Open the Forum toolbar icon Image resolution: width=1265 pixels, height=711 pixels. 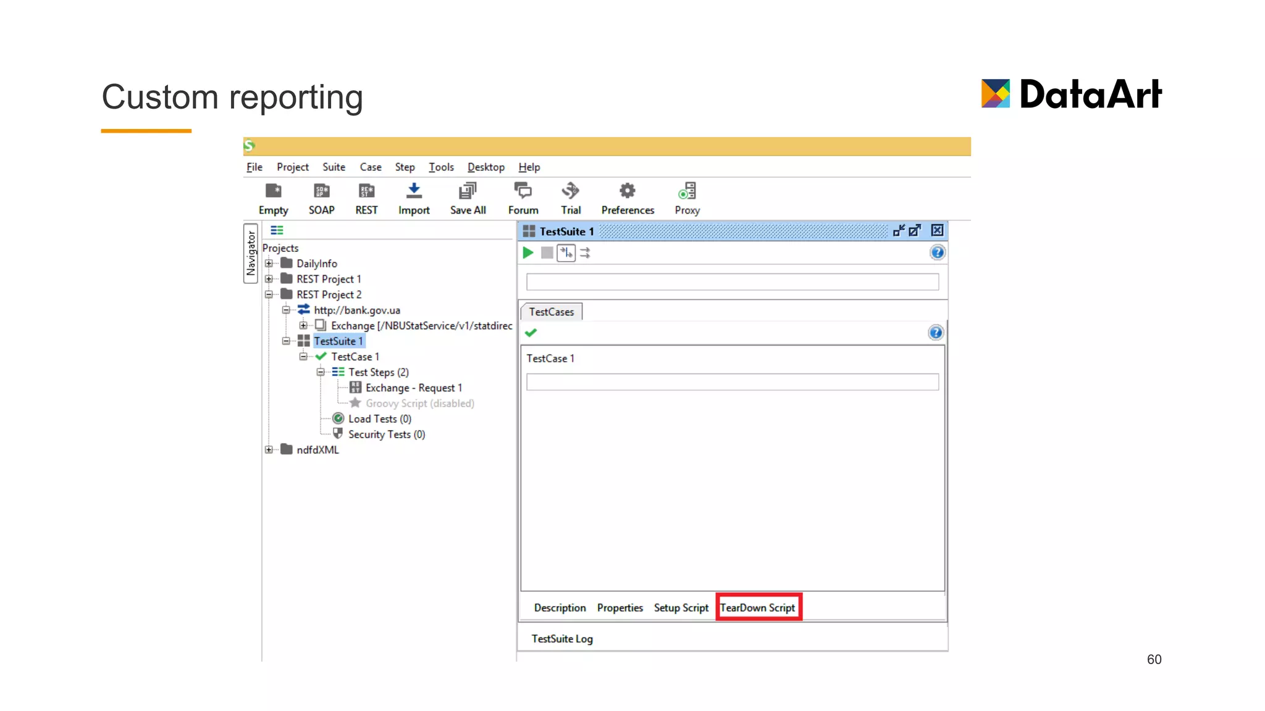coord(523,191)
